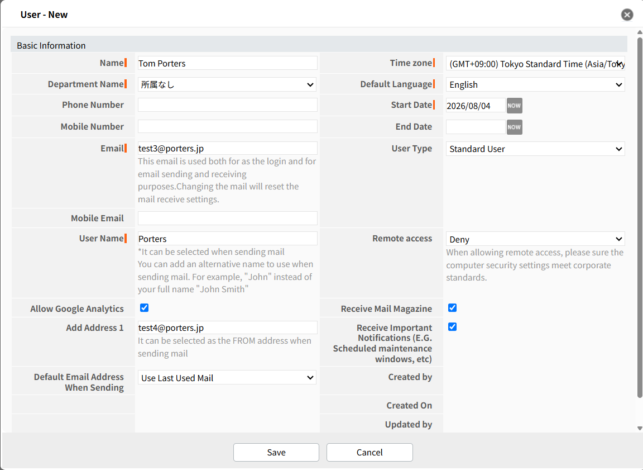Open the Default Language dropdown

point(535,84)
